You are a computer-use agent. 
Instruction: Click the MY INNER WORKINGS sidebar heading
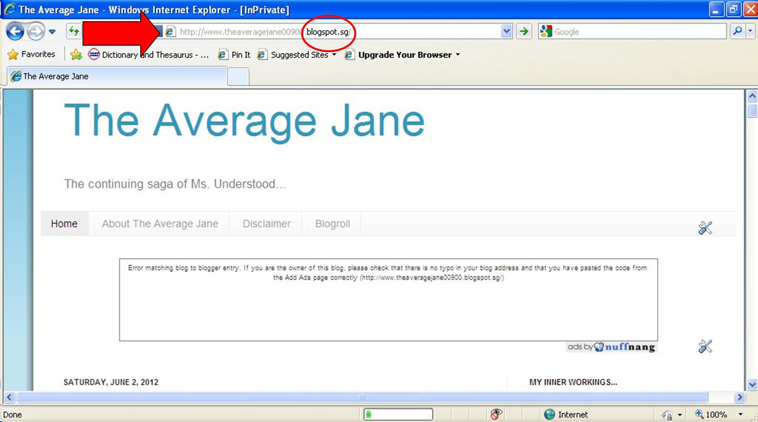click(x=573, y=382)
